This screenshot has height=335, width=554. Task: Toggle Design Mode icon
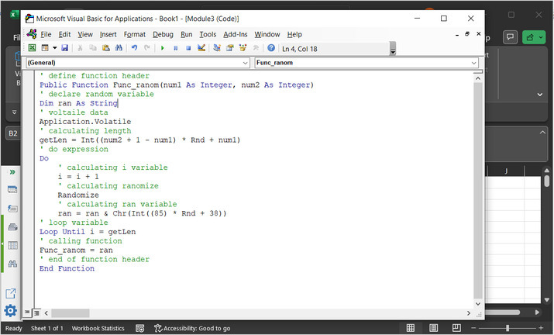[201, 48]
